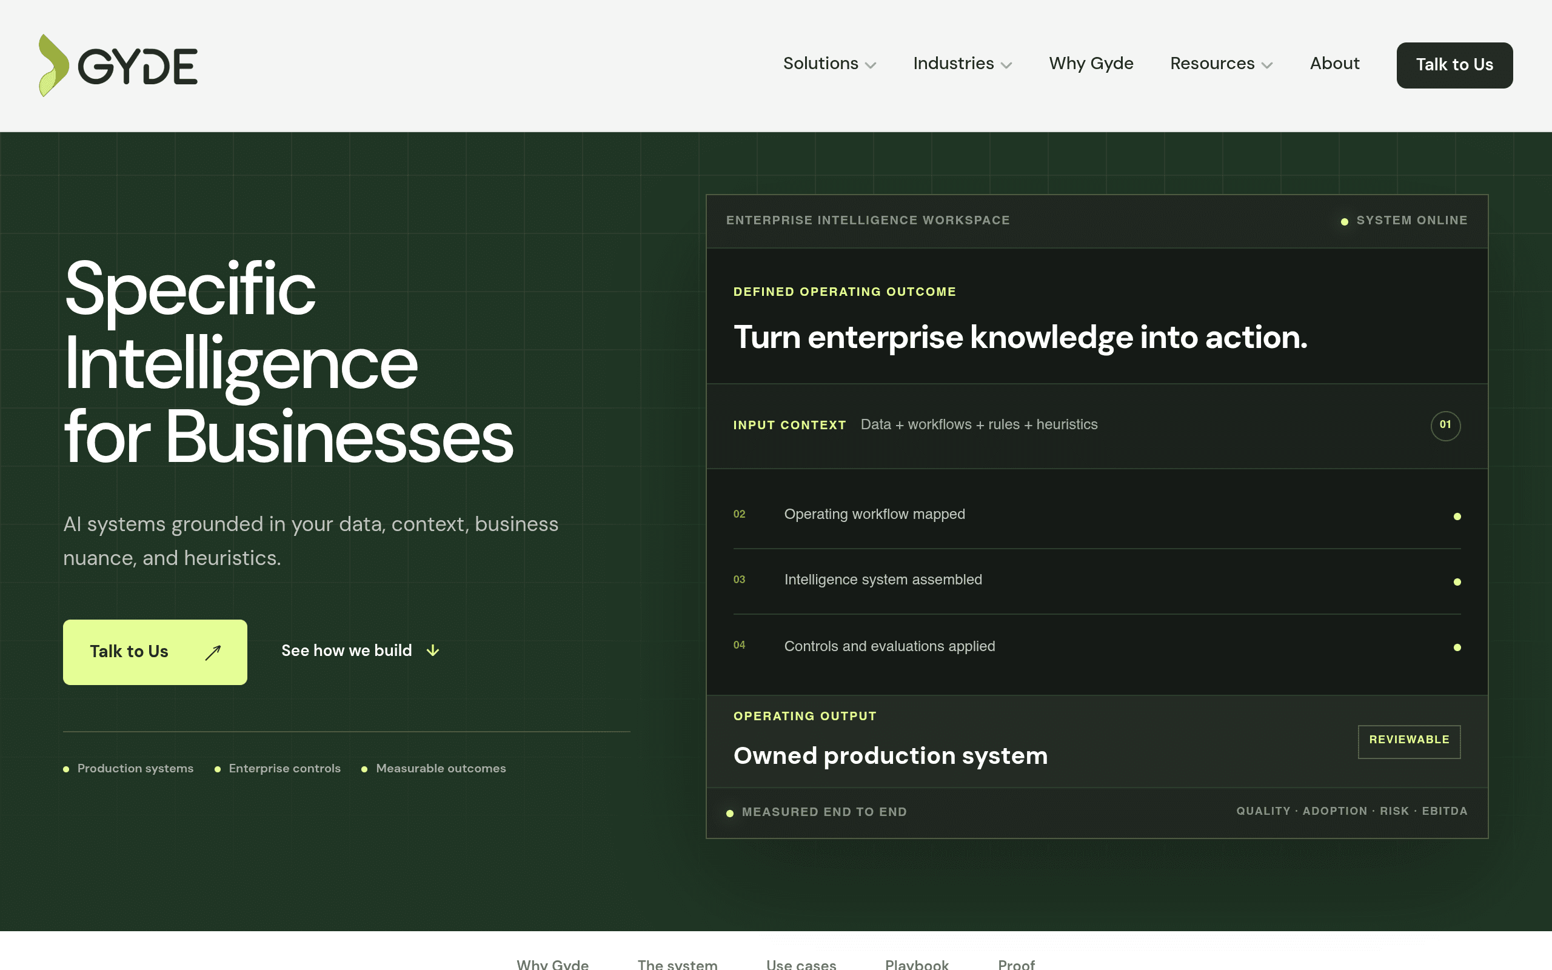Screen dimensions: 1552x970
Task: Click the status dot on Intelligence system assembled
Action: pyautogui.click(x=1457, y=582)
